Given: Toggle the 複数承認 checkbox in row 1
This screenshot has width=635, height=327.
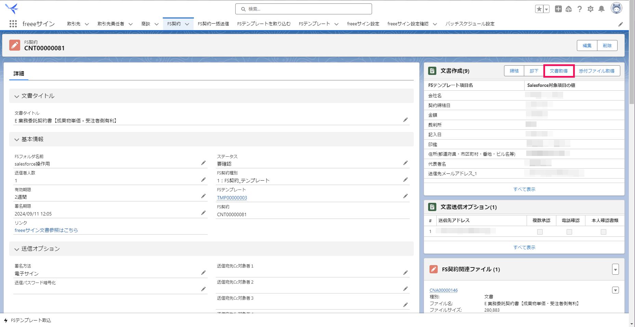Looking at the screenshot, I should click(540, 232).
